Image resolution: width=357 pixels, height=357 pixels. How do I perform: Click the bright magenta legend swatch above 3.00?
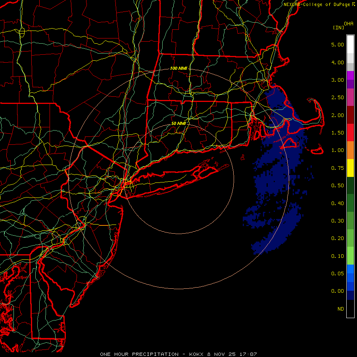pyautogui.click(x=350, y=75)
